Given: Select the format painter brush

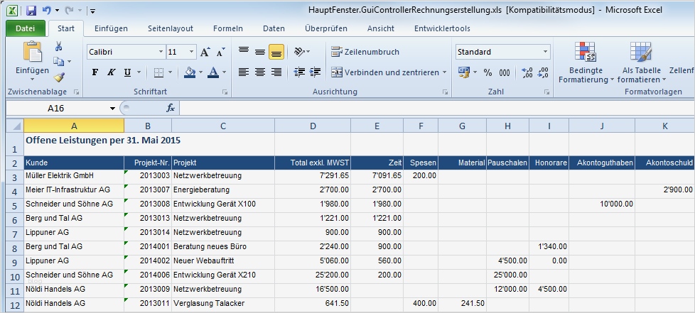Looking at the screenshot, I should (x=60, y=77).
